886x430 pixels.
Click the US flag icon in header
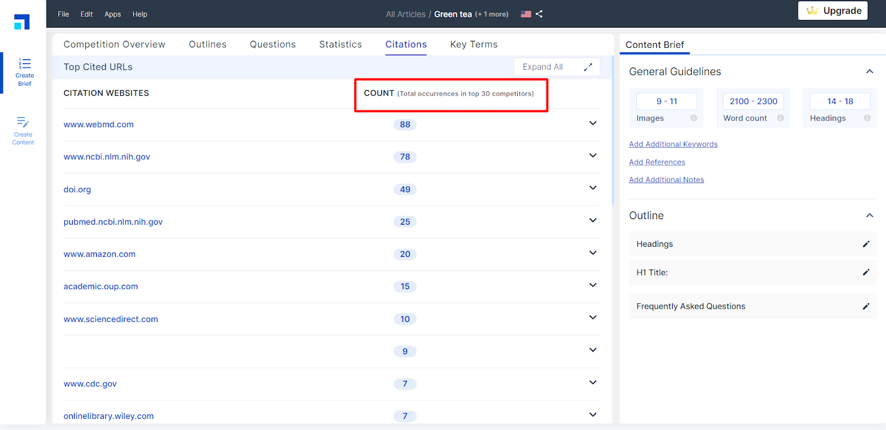point(526,14)
